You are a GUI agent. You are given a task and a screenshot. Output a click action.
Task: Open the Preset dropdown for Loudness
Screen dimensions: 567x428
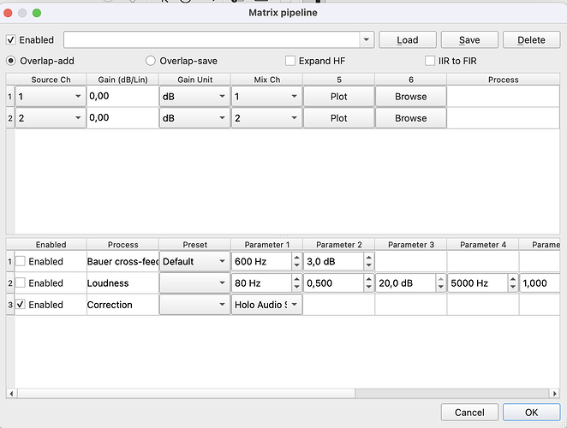[x=194, y=283]
